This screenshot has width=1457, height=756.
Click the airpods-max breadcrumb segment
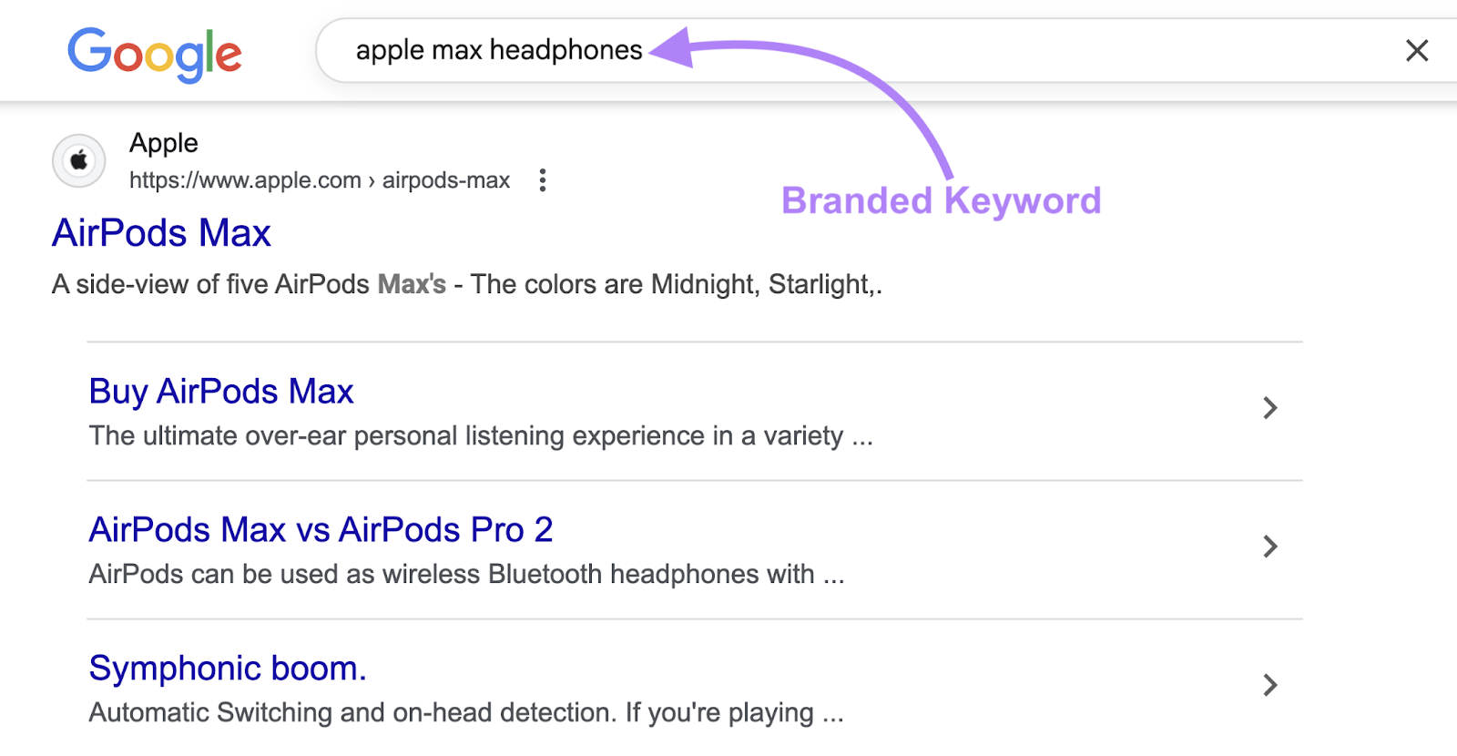tap(443, 179)
